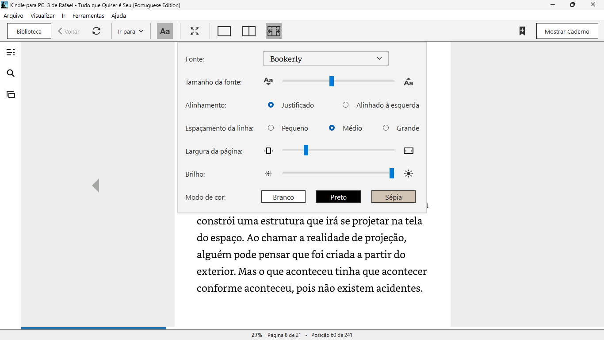
Task: Open the Ferramentas menu
Action: [88, 15]
